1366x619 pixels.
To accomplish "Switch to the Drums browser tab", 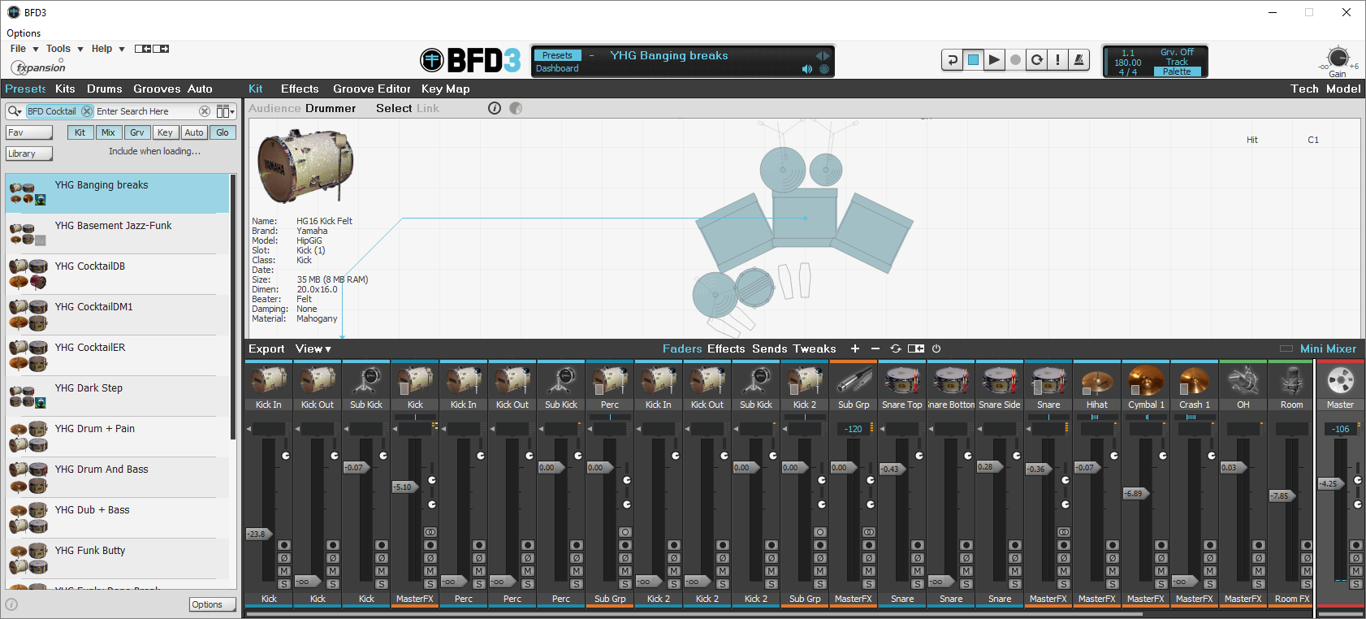I will click(x=105, y=89).
